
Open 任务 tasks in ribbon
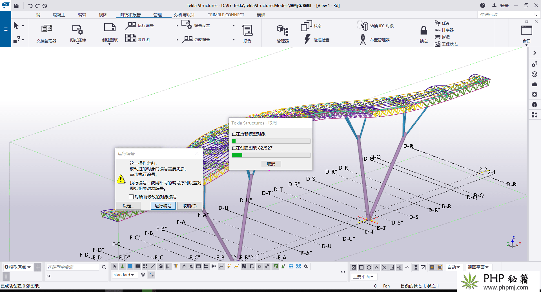click(x=442, y=23)
